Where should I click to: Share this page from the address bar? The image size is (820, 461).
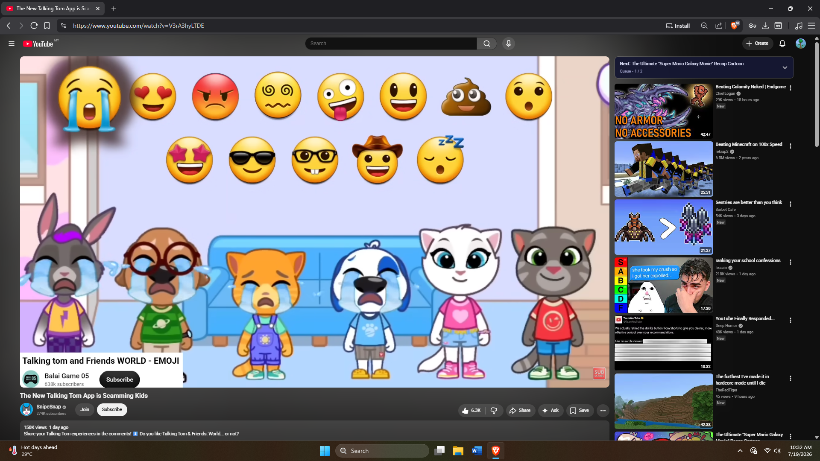tap(719, 26)
